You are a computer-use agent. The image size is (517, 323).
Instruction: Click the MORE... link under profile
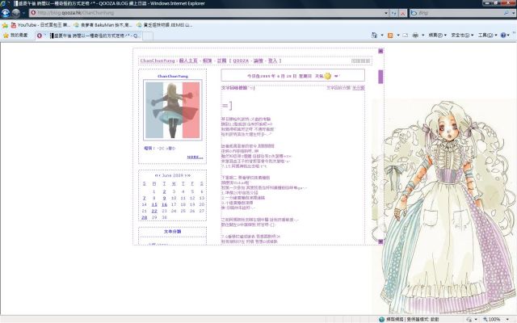195,157
